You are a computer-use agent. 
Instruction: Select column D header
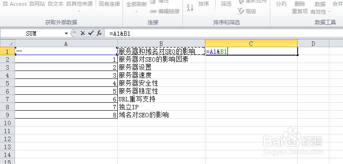tap(313, 44)
